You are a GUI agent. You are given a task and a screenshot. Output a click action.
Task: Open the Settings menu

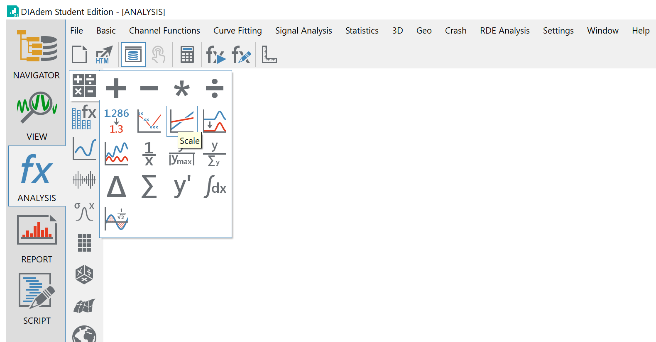tap(558, 31)
